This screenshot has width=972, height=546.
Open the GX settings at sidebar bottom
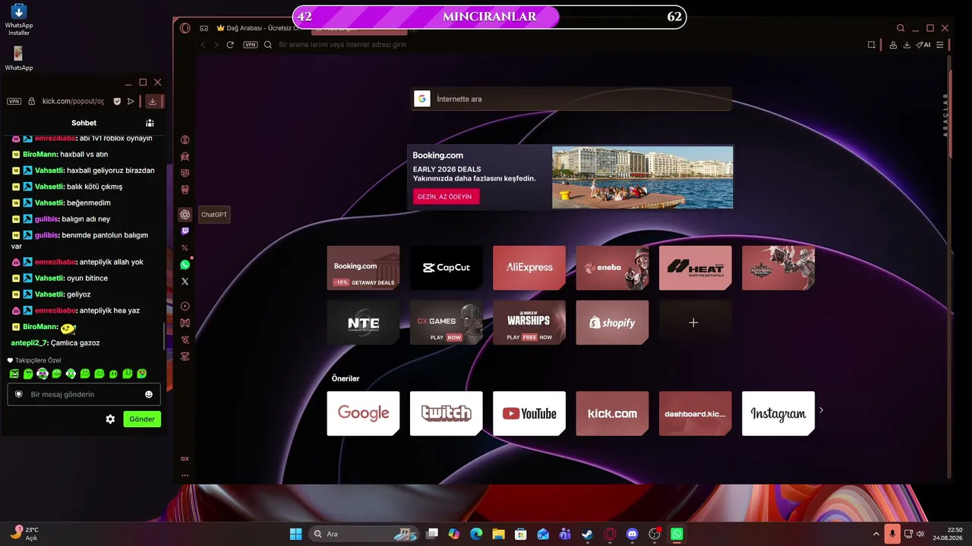pyautogui.click(x=185, y=459)
